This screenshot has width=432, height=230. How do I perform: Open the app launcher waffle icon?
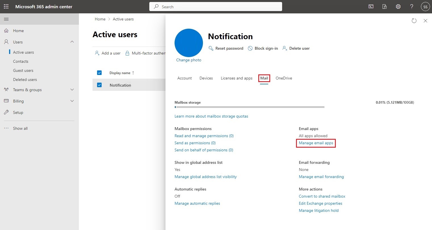click(6, 6)
